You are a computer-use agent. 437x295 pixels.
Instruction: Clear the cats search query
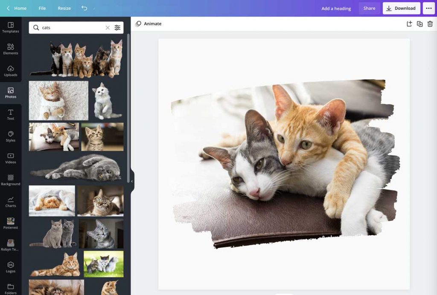pos(108,27)
